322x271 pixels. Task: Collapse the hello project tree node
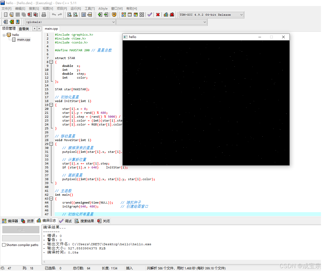coord(4,35)
